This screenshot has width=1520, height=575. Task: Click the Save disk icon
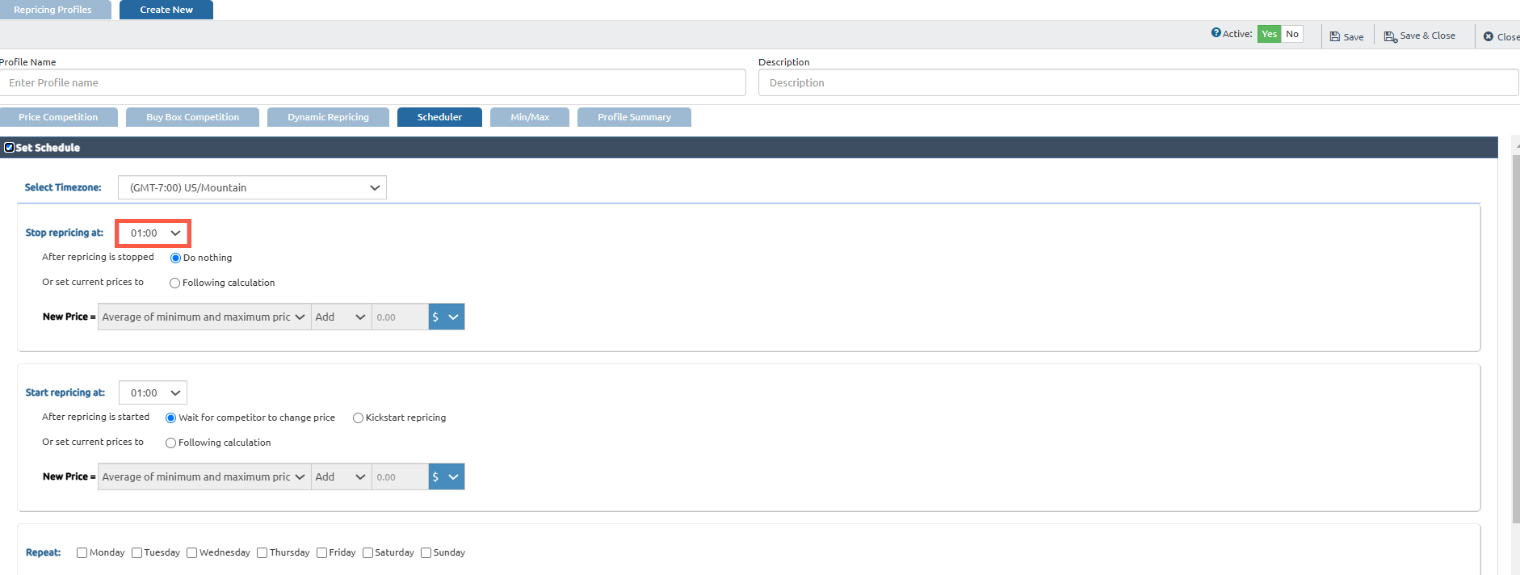(x=1335, y=36)
